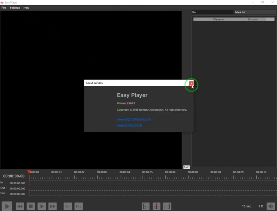This screenshot has width=277, height=211.
Task: Open the Settings menu
Action: coord(15,8)
